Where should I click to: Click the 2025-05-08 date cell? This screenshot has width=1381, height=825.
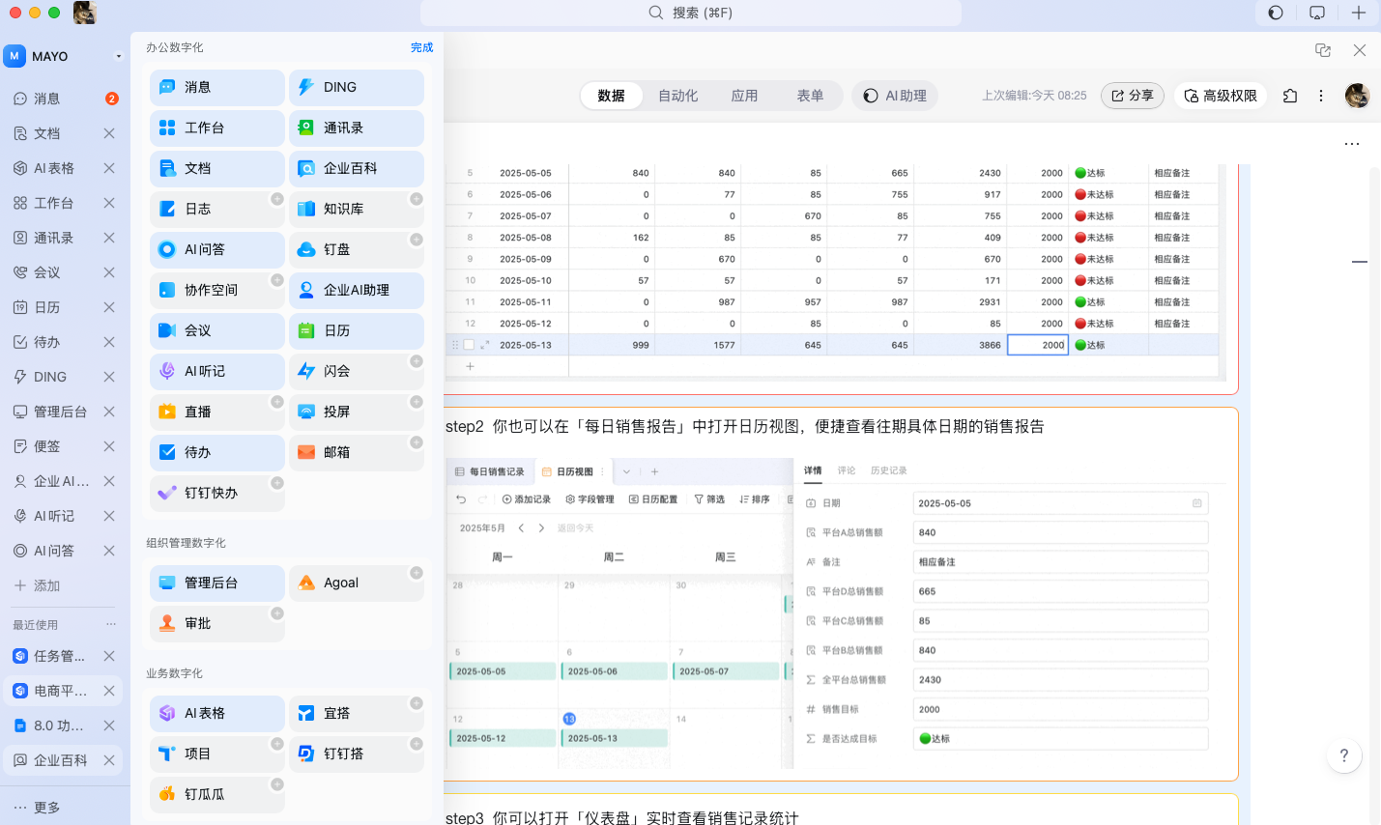point(526,238)
